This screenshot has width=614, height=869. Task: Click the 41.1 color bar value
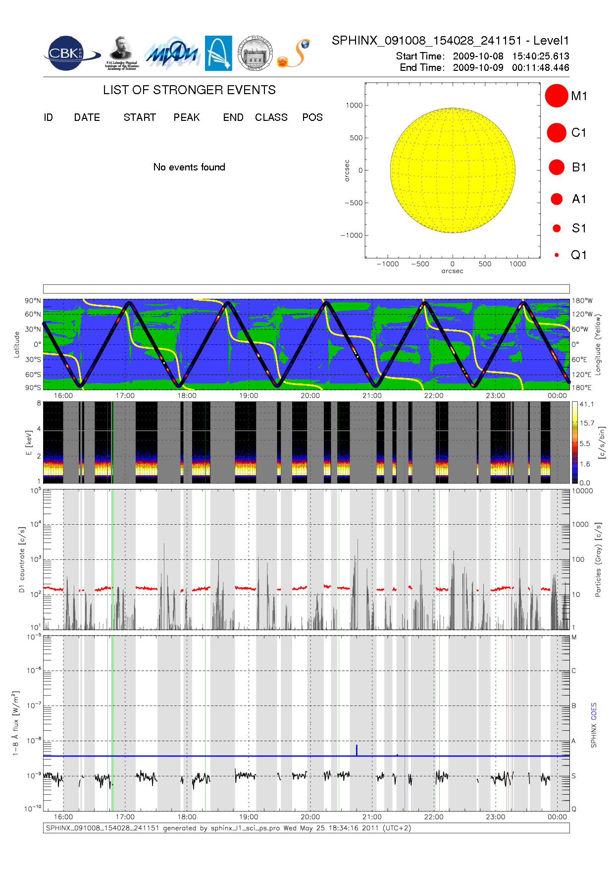coord(587,404)
